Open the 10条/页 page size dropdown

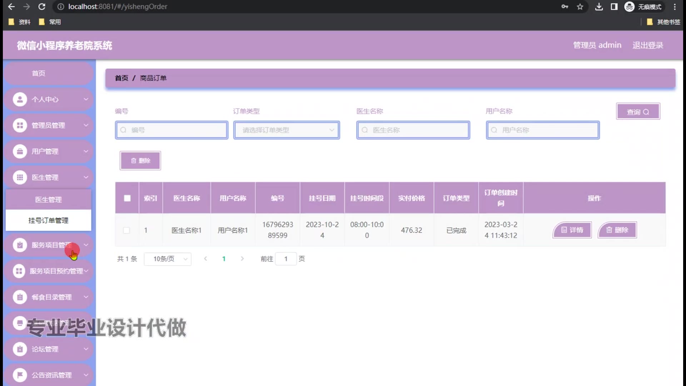[x=168, y=259]
